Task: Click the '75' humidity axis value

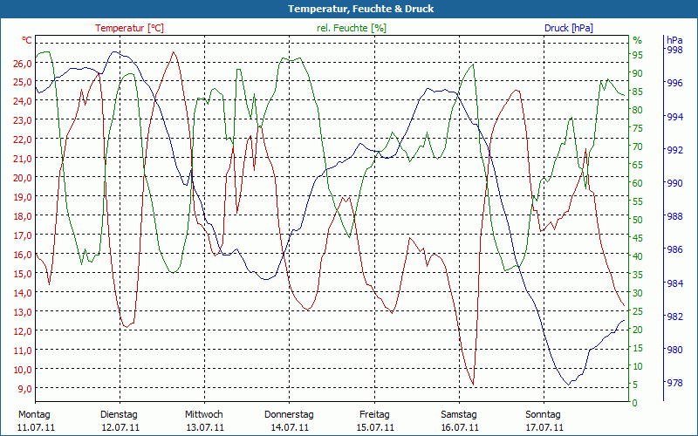Action: (638, 128)
